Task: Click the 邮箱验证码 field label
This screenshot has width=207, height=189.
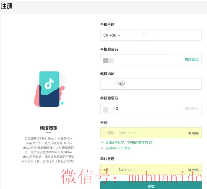Action: [109, 98]
